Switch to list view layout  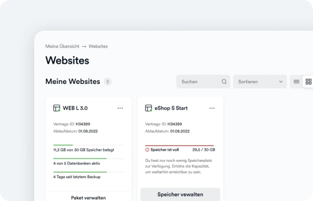[296, 81]
